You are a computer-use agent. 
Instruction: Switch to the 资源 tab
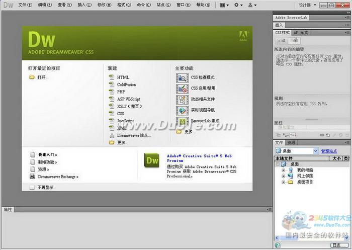291,143
